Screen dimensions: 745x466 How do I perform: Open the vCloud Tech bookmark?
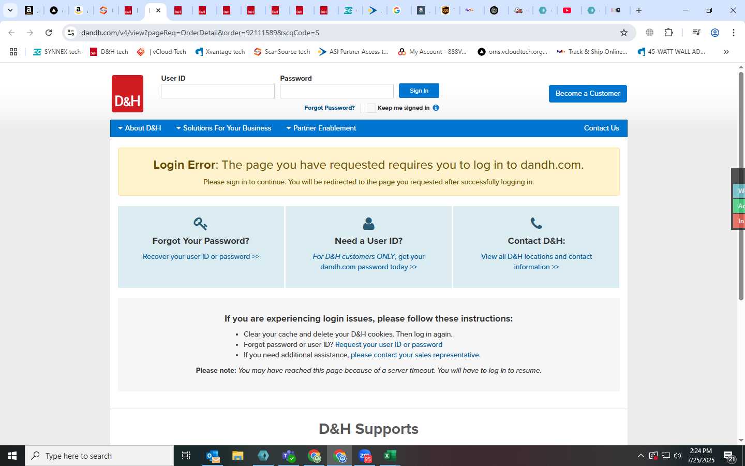pos(161,52)
